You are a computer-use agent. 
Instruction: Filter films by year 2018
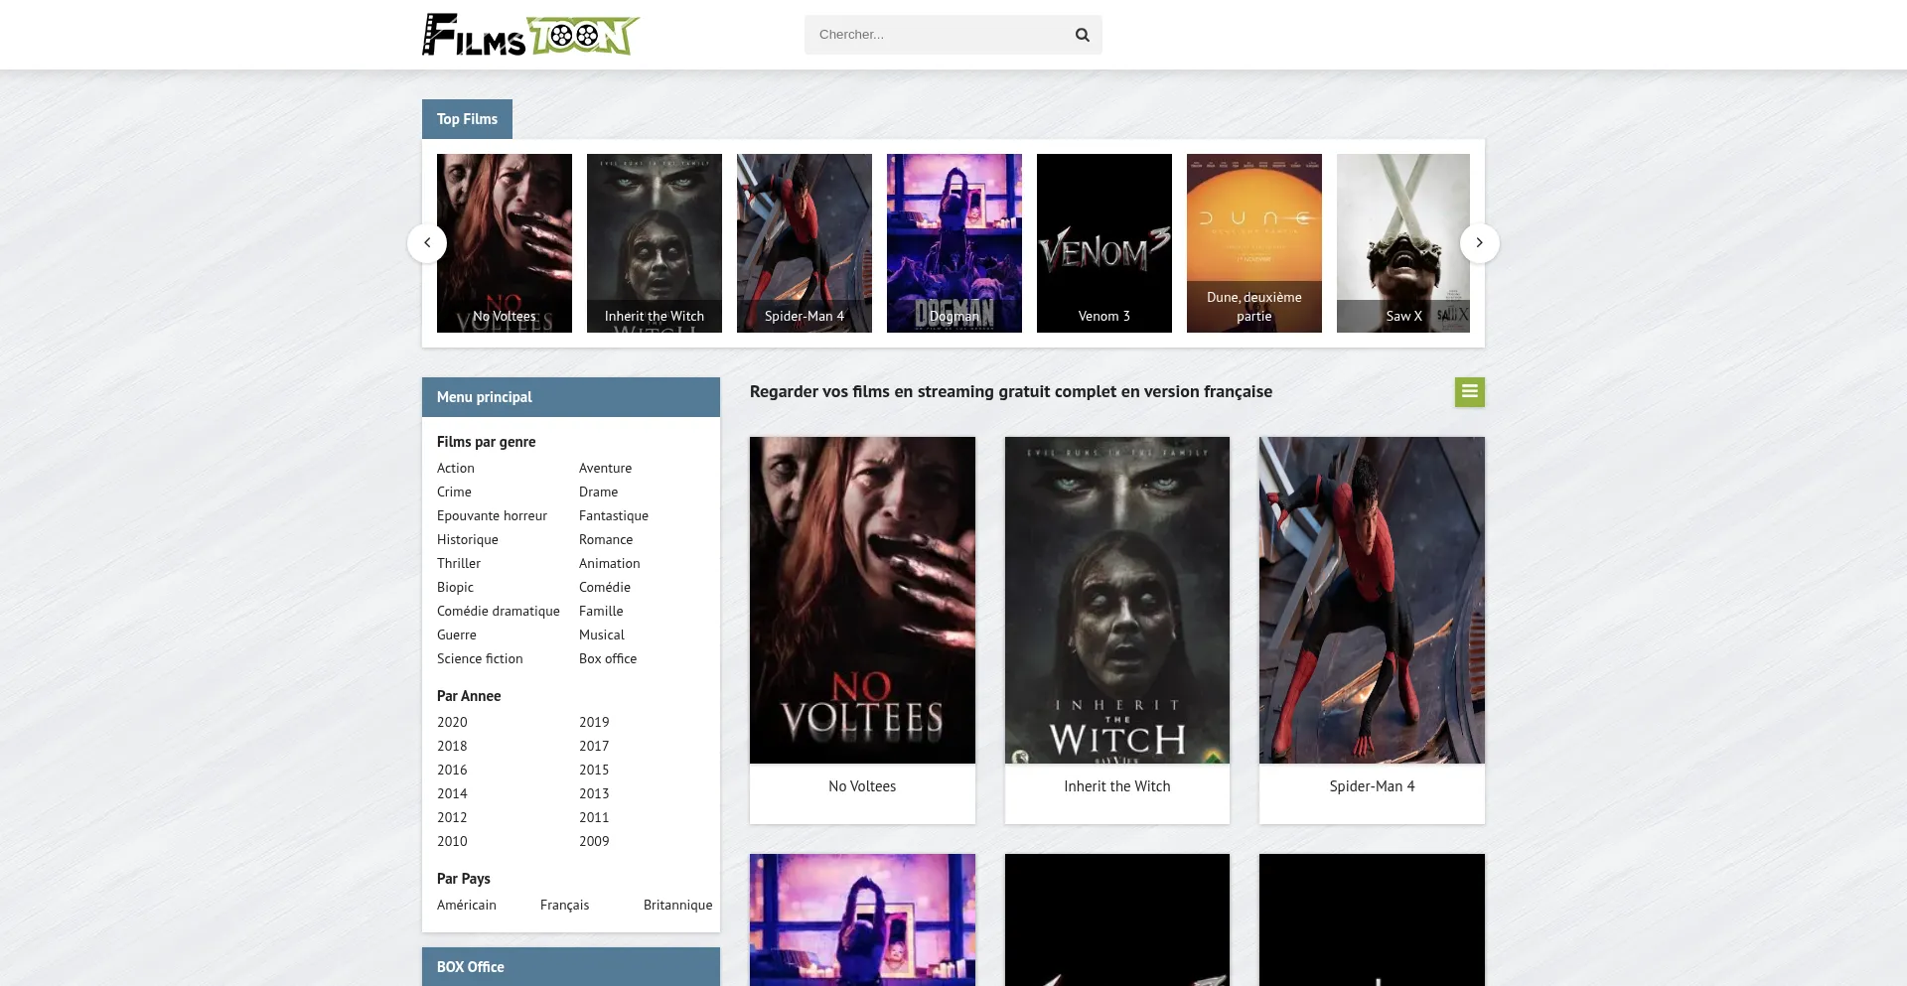click(x=452, y=747)
